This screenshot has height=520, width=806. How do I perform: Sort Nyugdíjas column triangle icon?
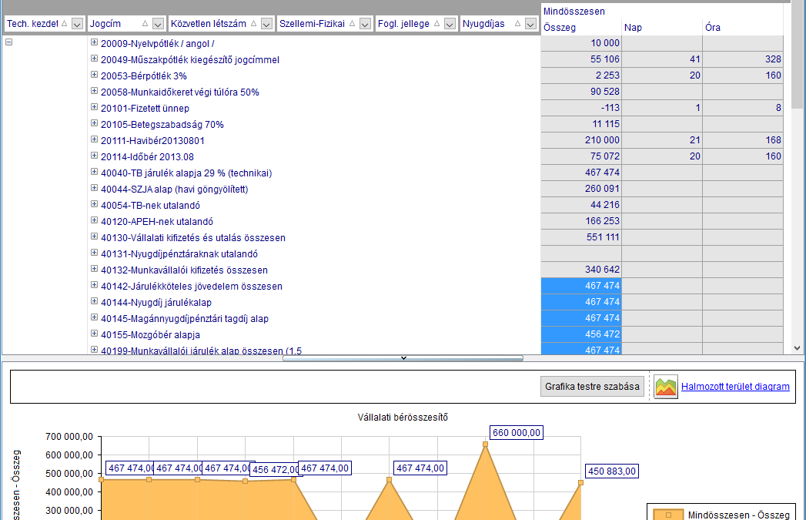[517, 24]
